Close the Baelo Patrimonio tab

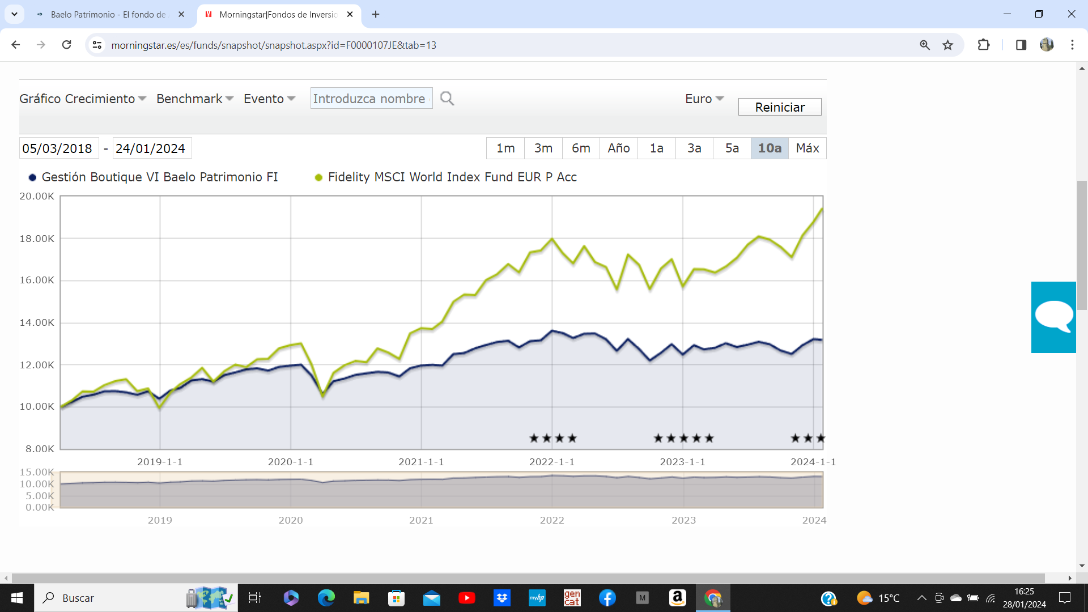click(x=181, y=14)
